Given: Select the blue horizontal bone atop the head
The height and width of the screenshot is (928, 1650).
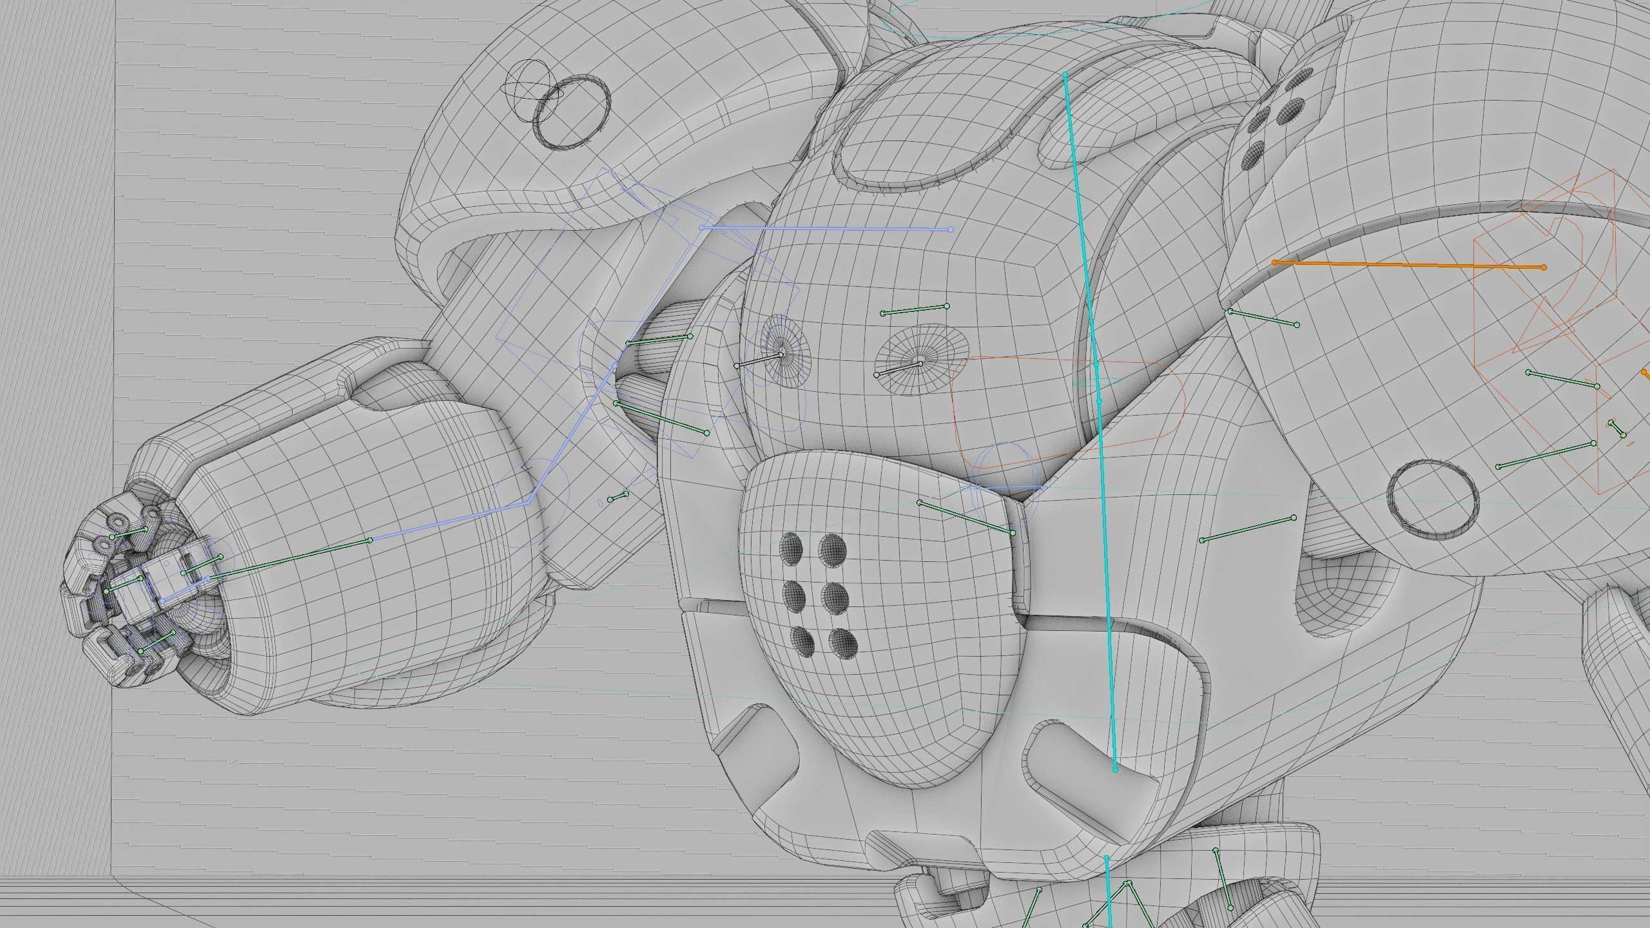Looking at the screenshot, I should coord(826,228).
